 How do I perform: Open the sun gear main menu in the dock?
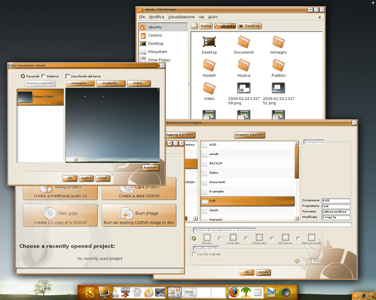(90, 292)
